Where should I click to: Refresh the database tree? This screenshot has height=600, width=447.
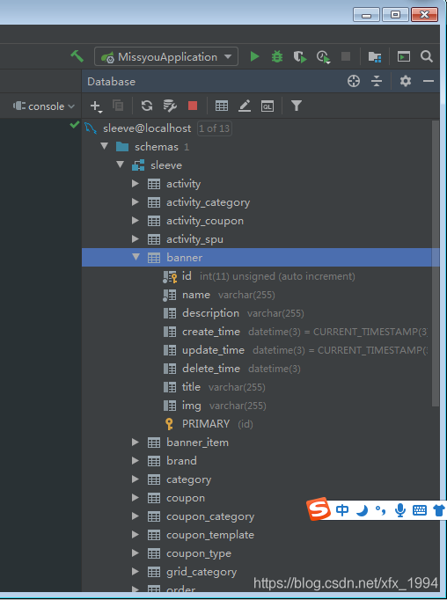point(147,106)
